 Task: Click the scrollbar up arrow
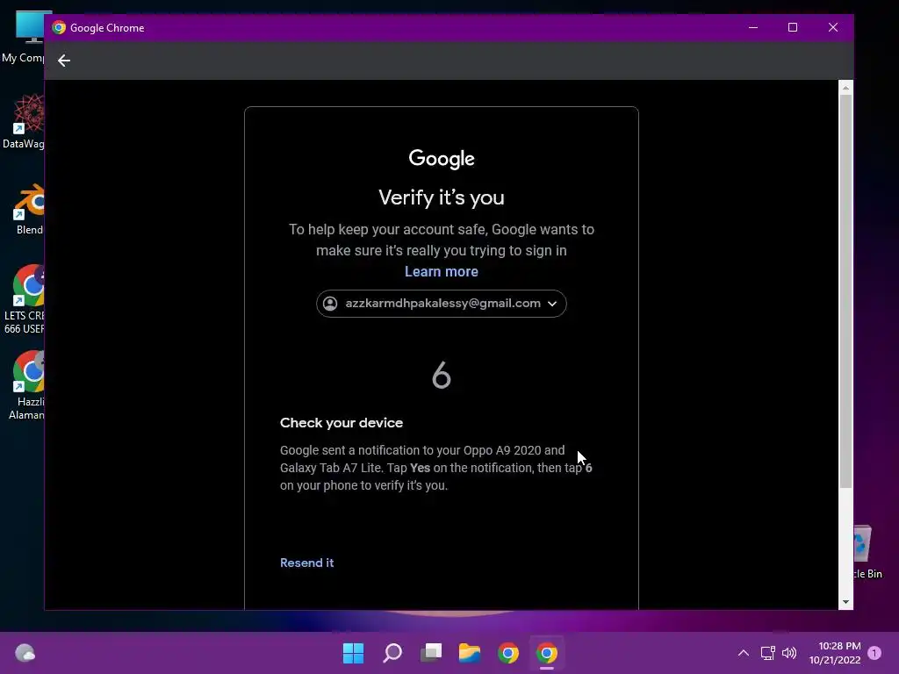(x=845, y=88)
